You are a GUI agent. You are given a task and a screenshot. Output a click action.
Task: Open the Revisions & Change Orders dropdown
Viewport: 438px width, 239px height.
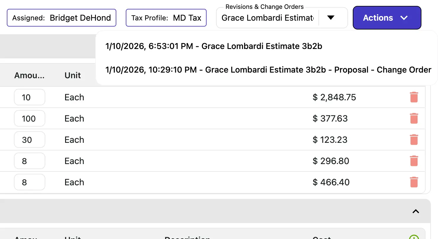pos(331,18)
